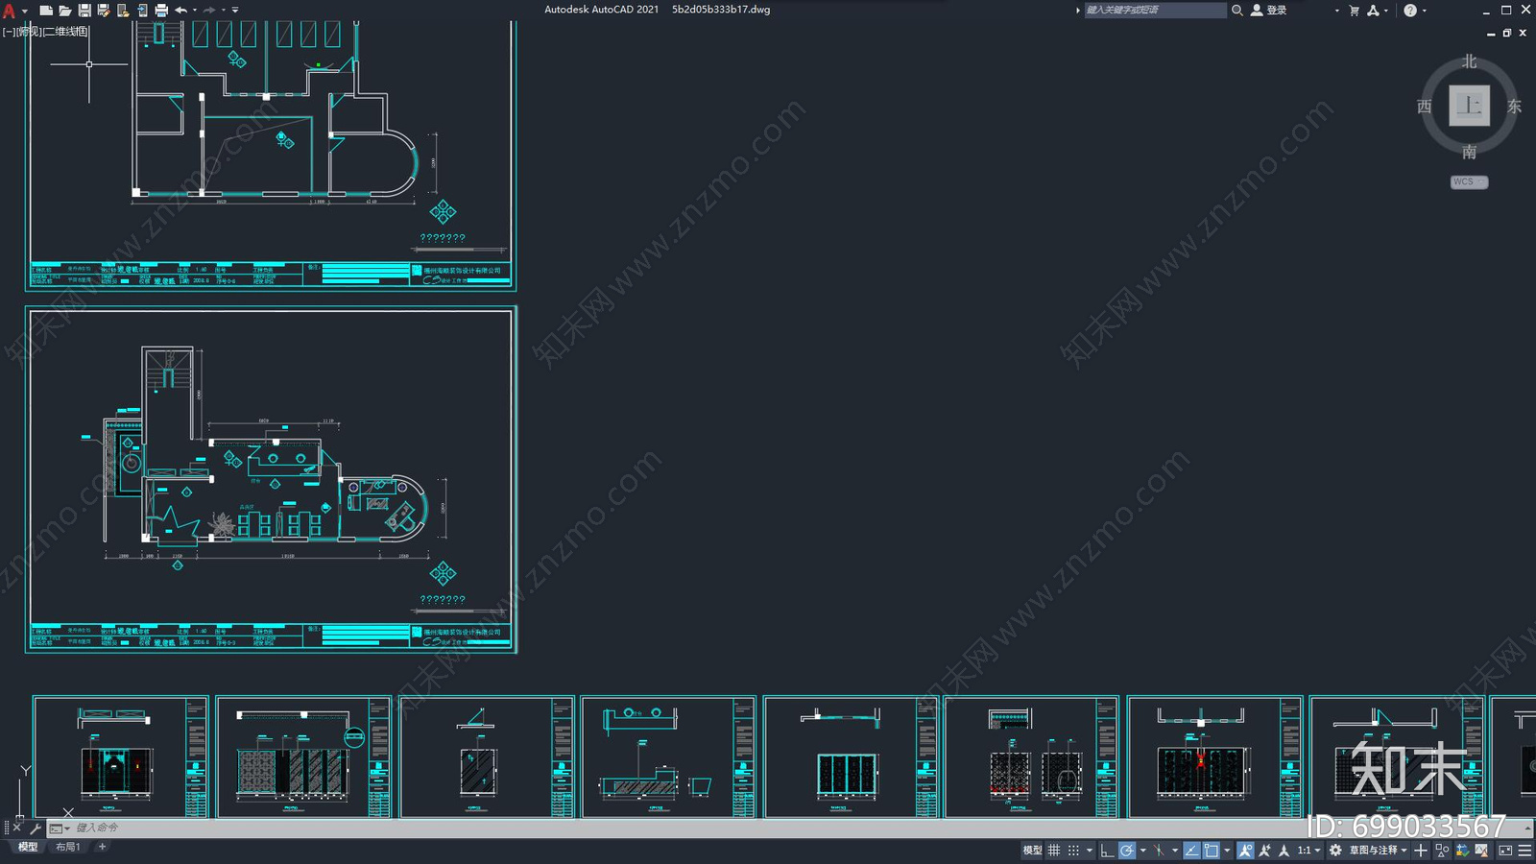The width and height of the screenshot is (1536, 864).
Task: Toggle drawing grid display in status bar
Action: (x=1054, y=851)
